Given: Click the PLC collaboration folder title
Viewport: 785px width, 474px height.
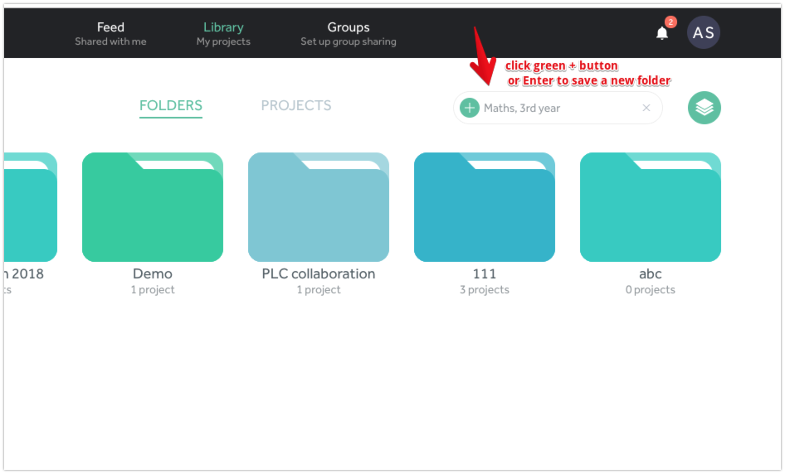Looking at the screenshot, I should [319, 273].
